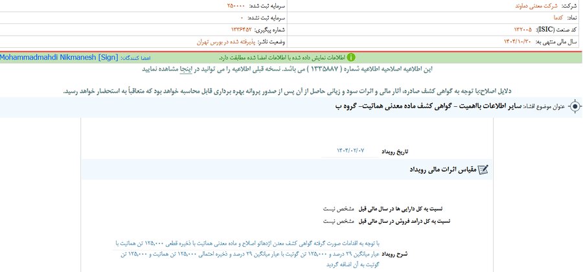Select the ISIC industry code ۱۳۲۰۰۵

pos(523,30)
